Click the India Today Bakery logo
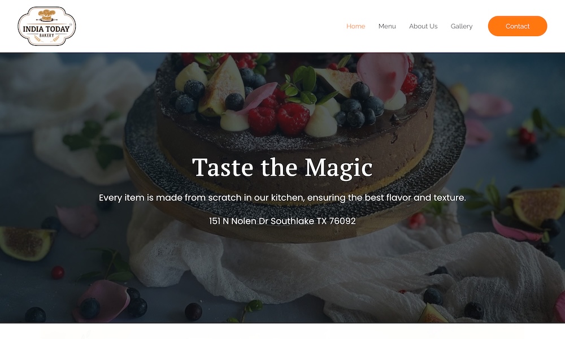 point(47,27)
